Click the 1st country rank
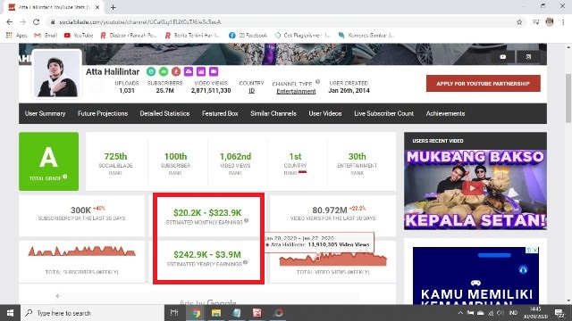 [x=295, y=157]
